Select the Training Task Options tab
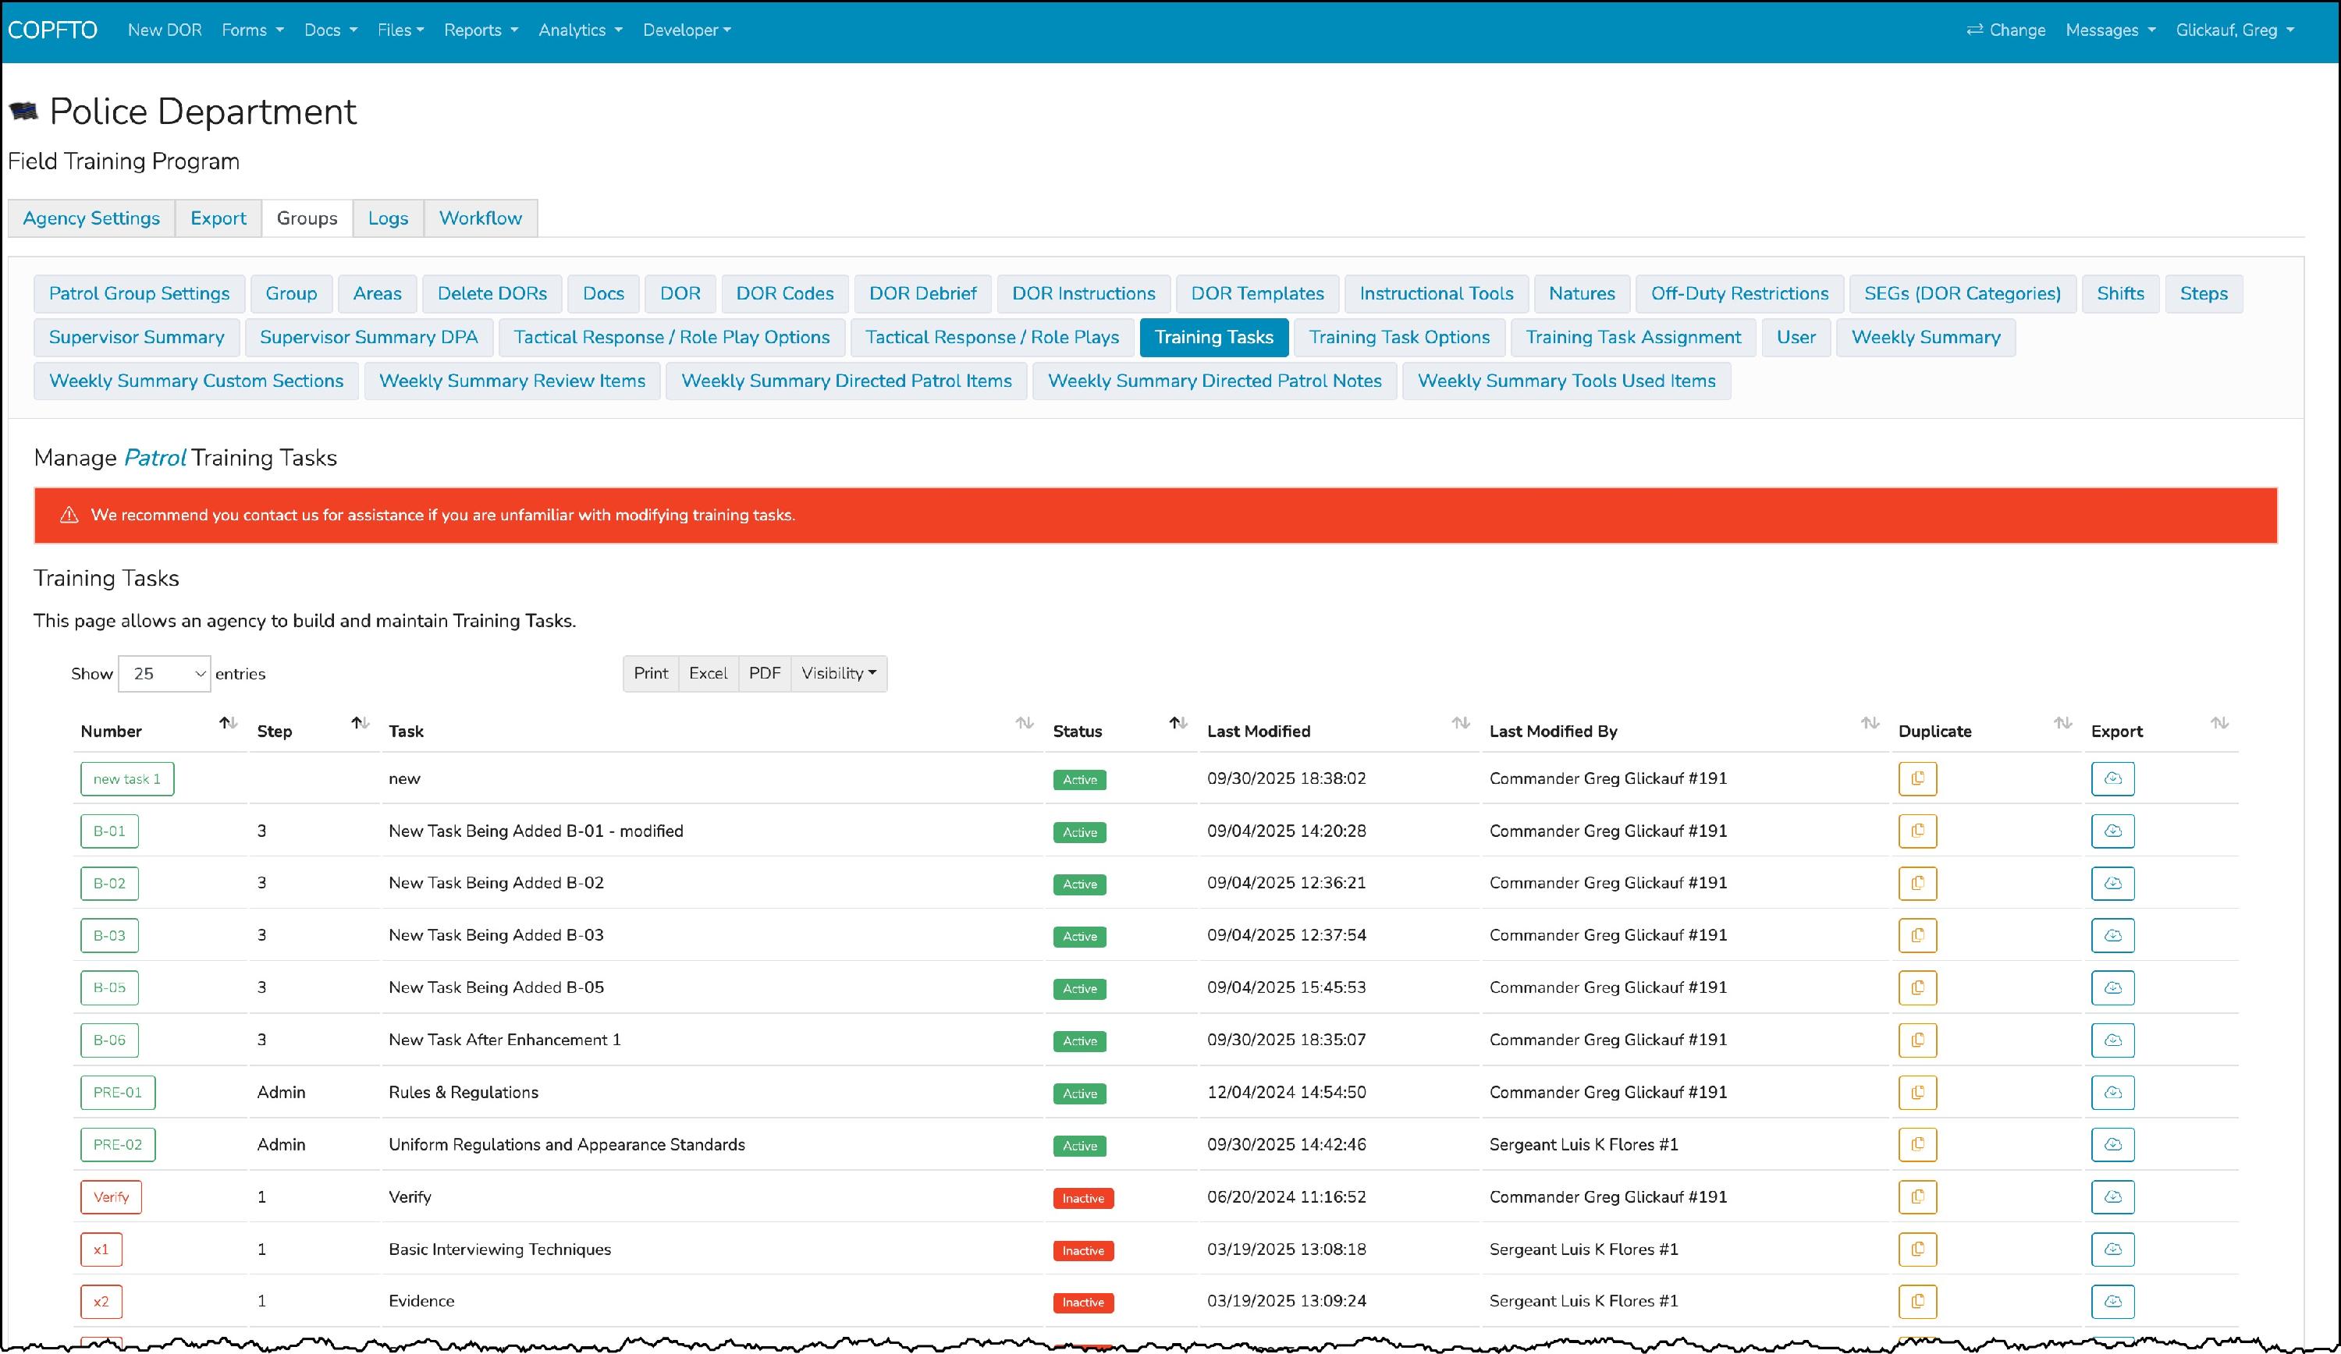Image resolution: width=2341 pixels, height=1354 pixels. coord(1398,337)
